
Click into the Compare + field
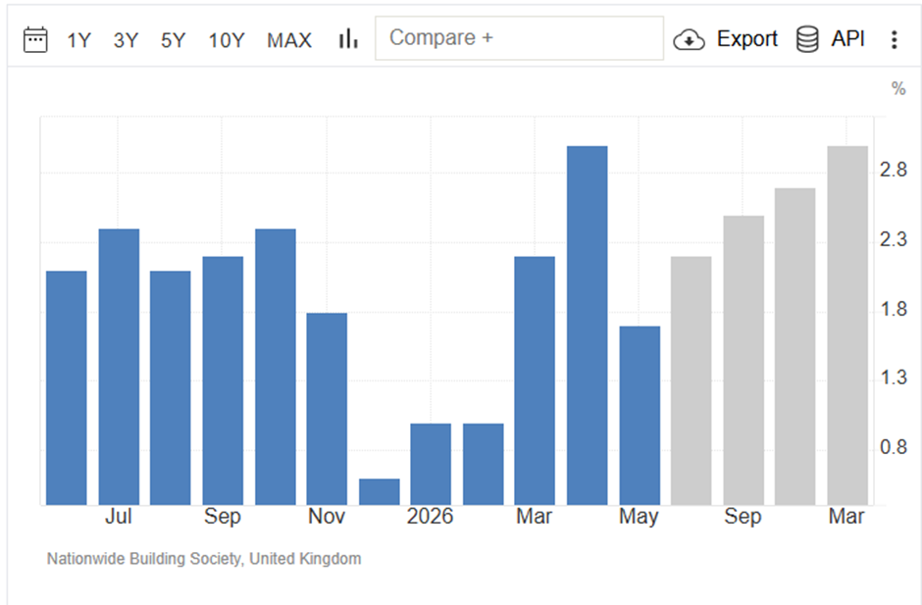click(x=519, y=38)
